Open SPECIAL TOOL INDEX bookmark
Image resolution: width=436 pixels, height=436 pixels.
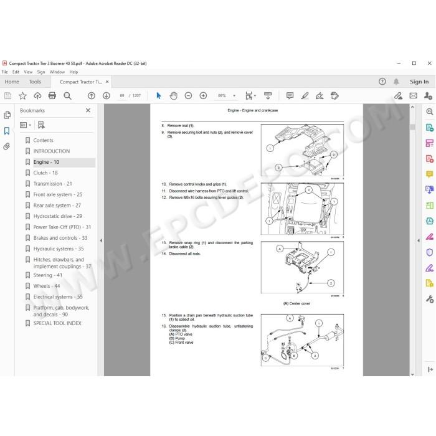57,323
